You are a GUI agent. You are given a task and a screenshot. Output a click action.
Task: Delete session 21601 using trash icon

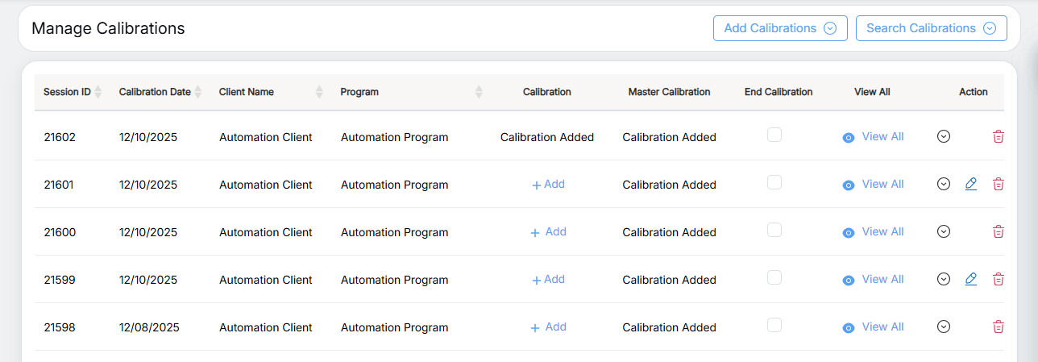click(998, 185)
